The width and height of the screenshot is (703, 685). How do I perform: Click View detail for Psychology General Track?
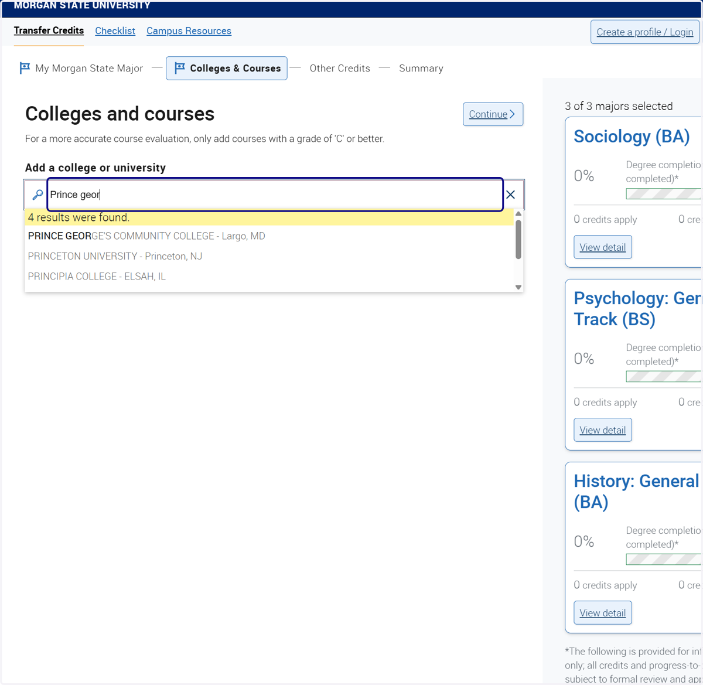click(603, 430)
